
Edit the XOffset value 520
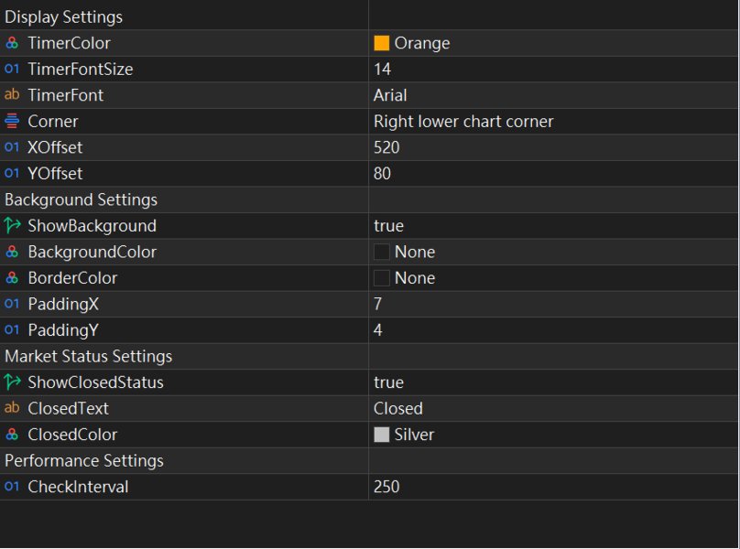pos(552,147)
